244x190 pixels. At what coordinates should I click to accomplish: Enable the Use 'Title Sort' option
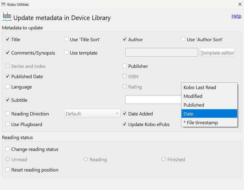click(x=66, y=39)
